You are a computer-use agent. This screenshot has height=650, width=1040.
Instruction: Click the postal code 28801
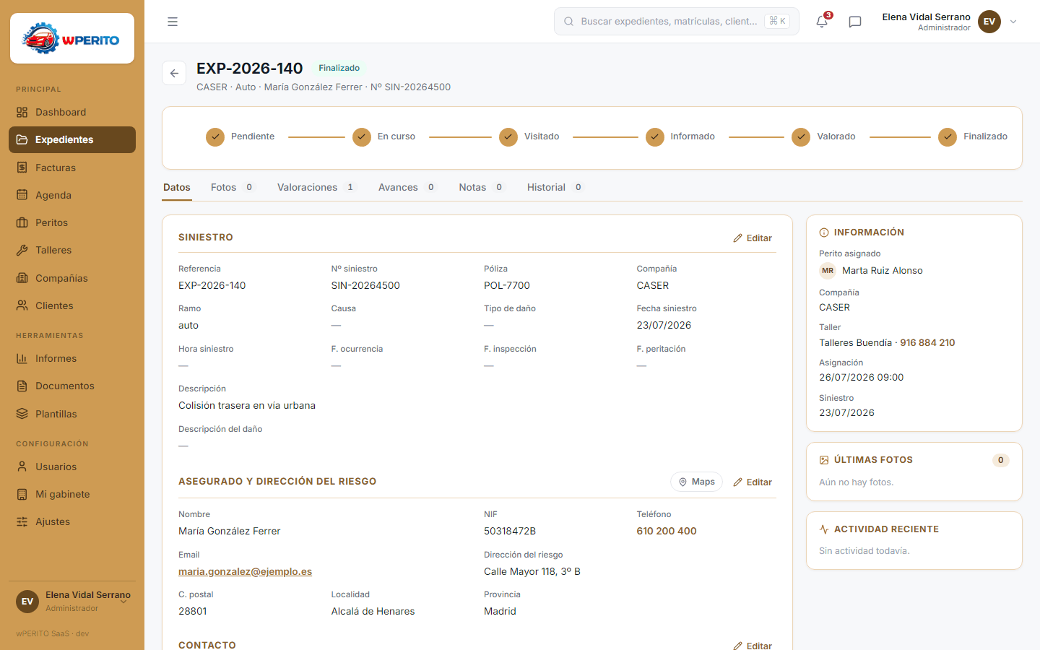point(193,611)
